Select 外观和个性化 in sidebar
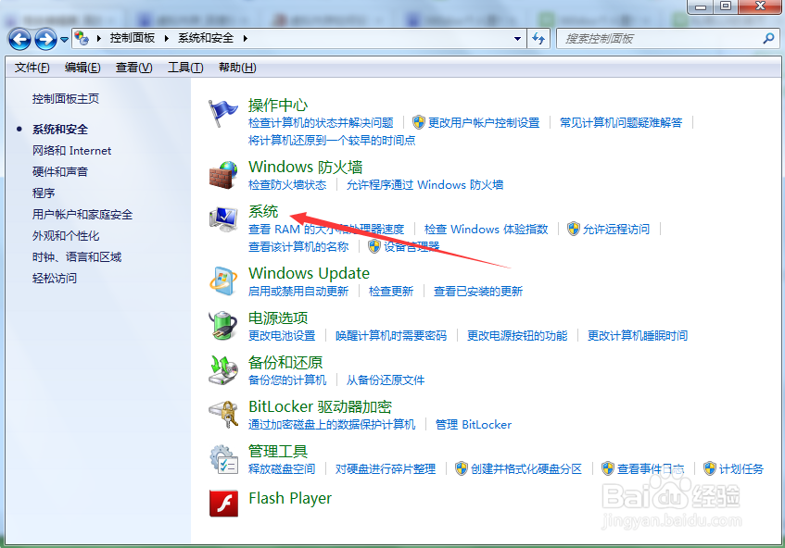785x548 pixels. (x=66, y=235)
